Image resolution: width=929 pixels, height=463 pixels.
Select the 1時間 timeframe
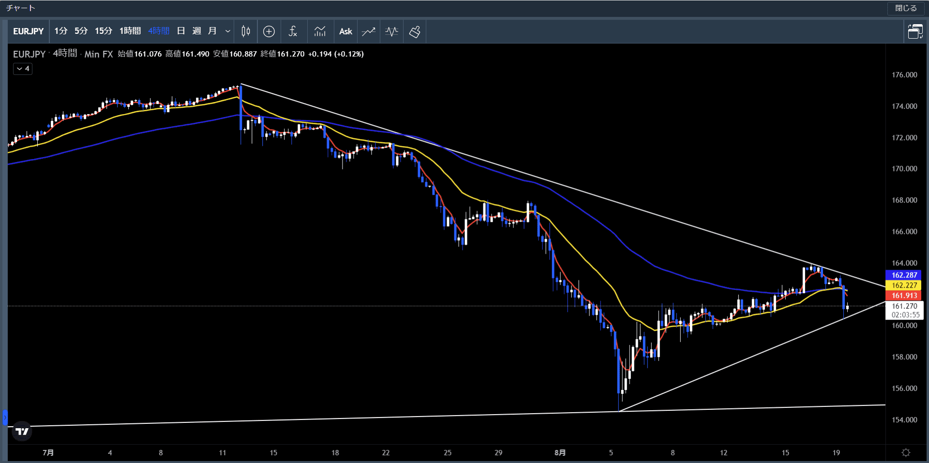pos(130,31)
